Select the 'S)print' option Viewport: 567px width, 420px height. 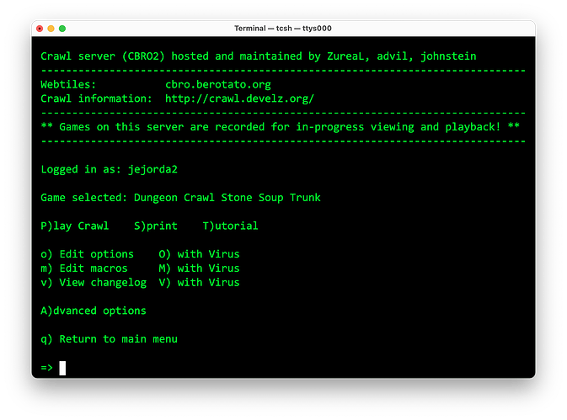tap(156, 226)
